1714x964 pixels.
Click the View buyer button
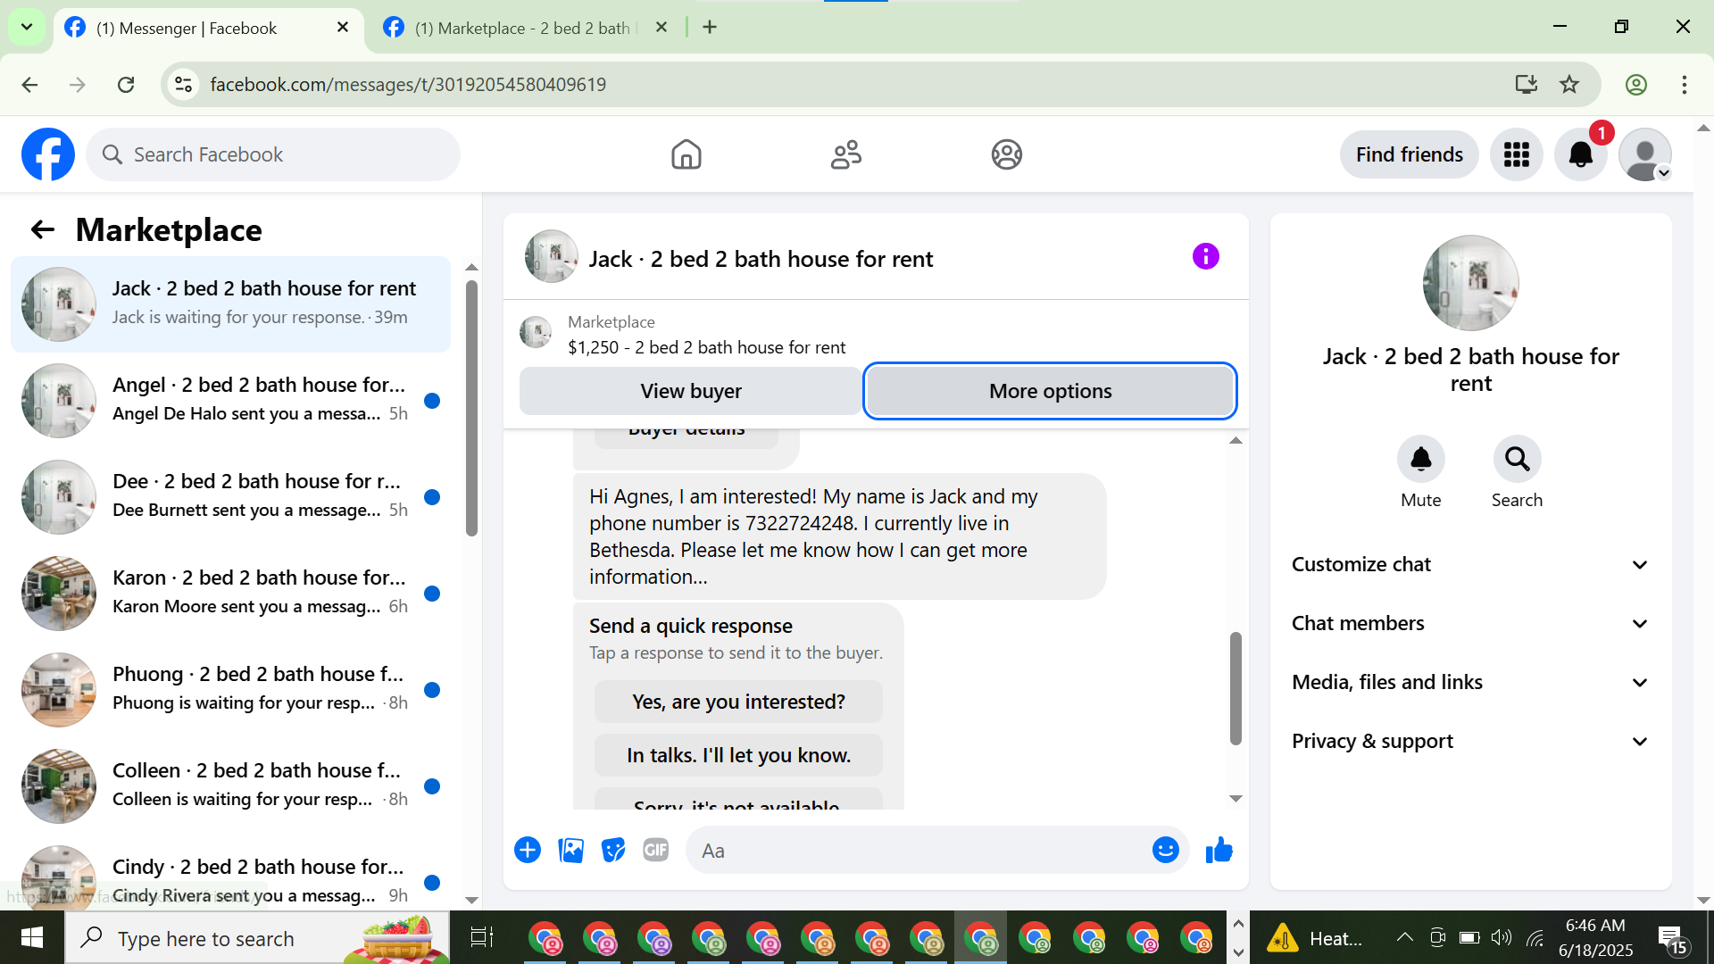pyautogui.click(x=690, y=391)
